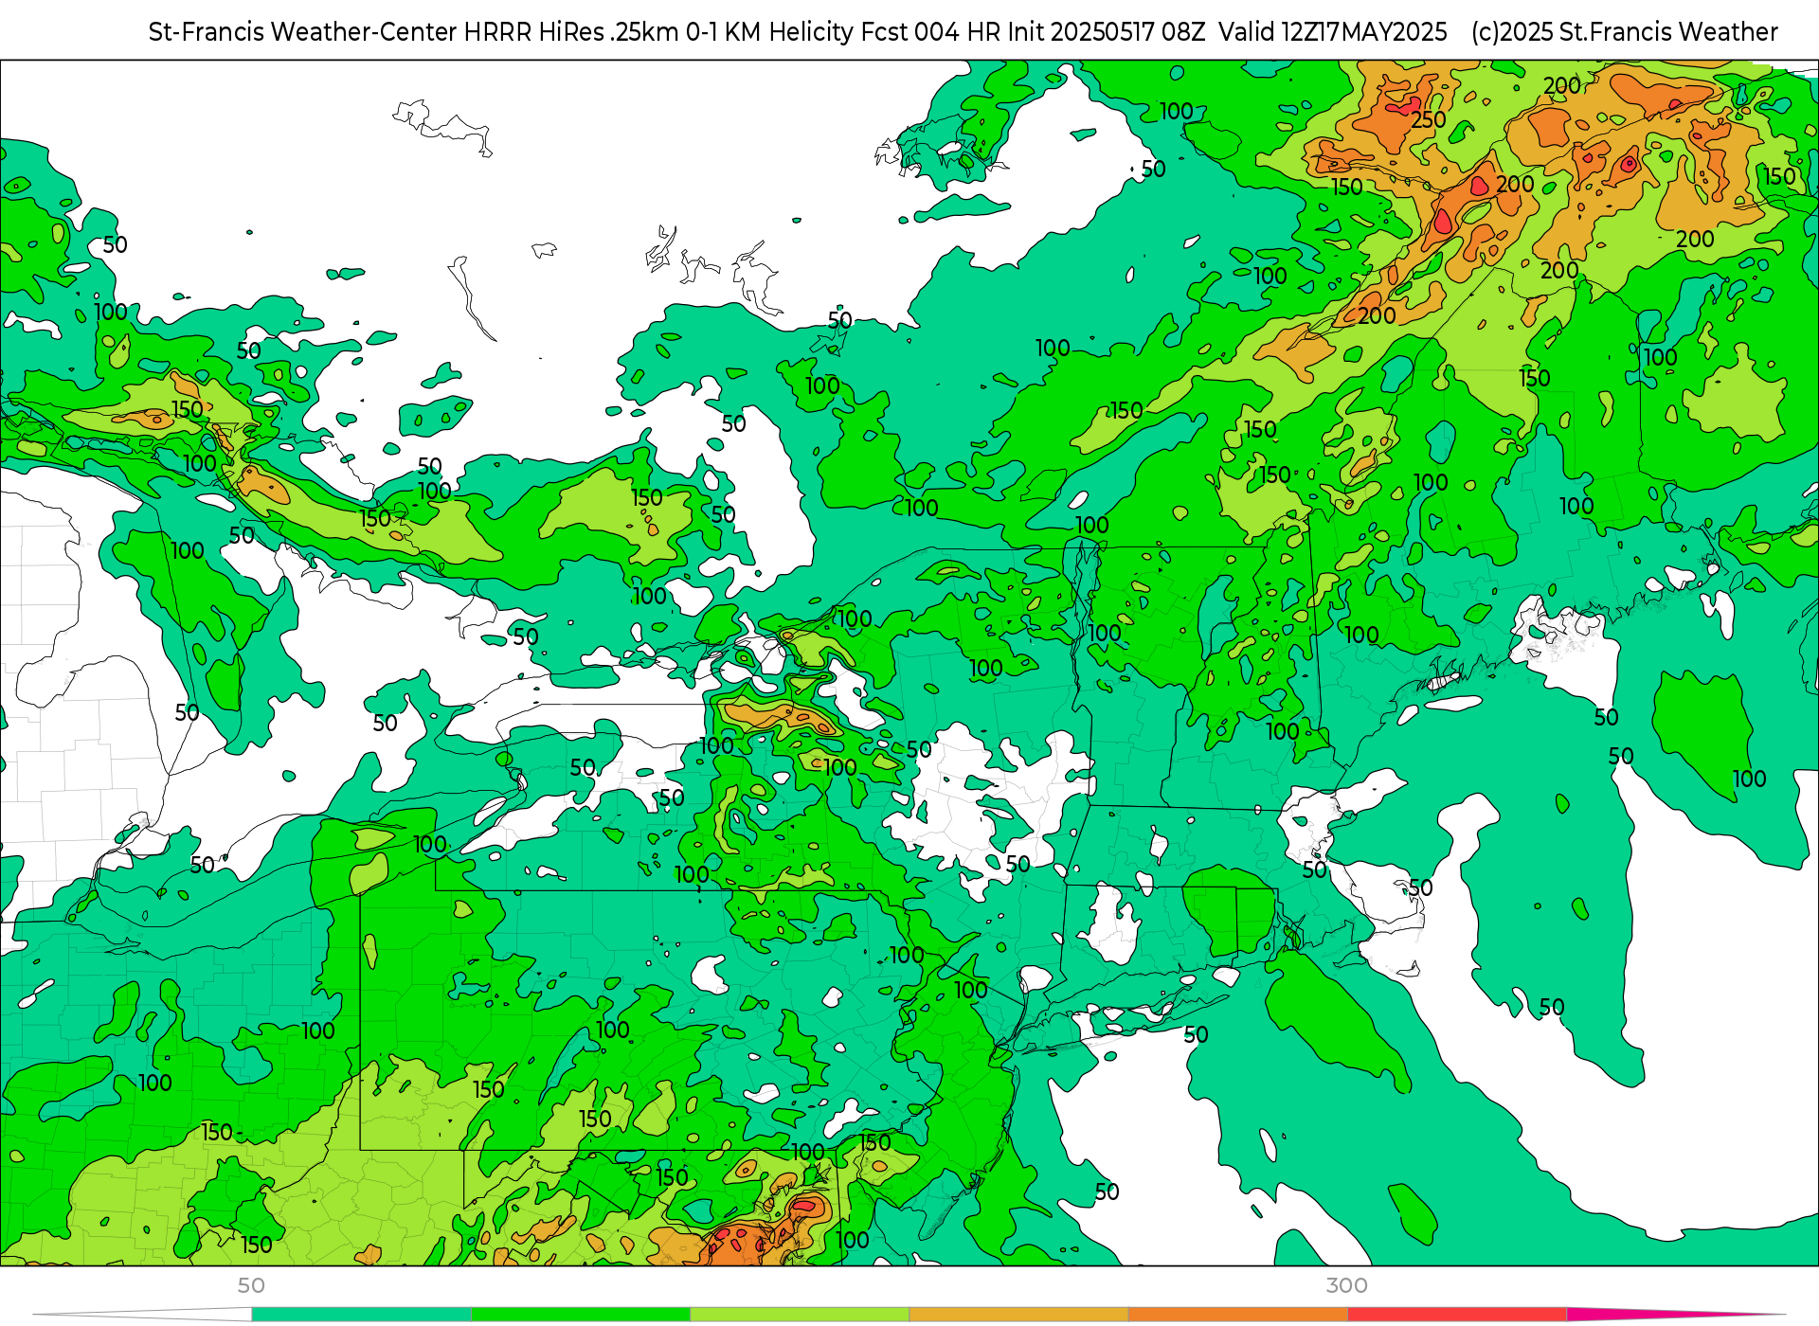Click the teal segment of the color bar
This screenshot has height=1326, width=1819.
coord(361,1315)
